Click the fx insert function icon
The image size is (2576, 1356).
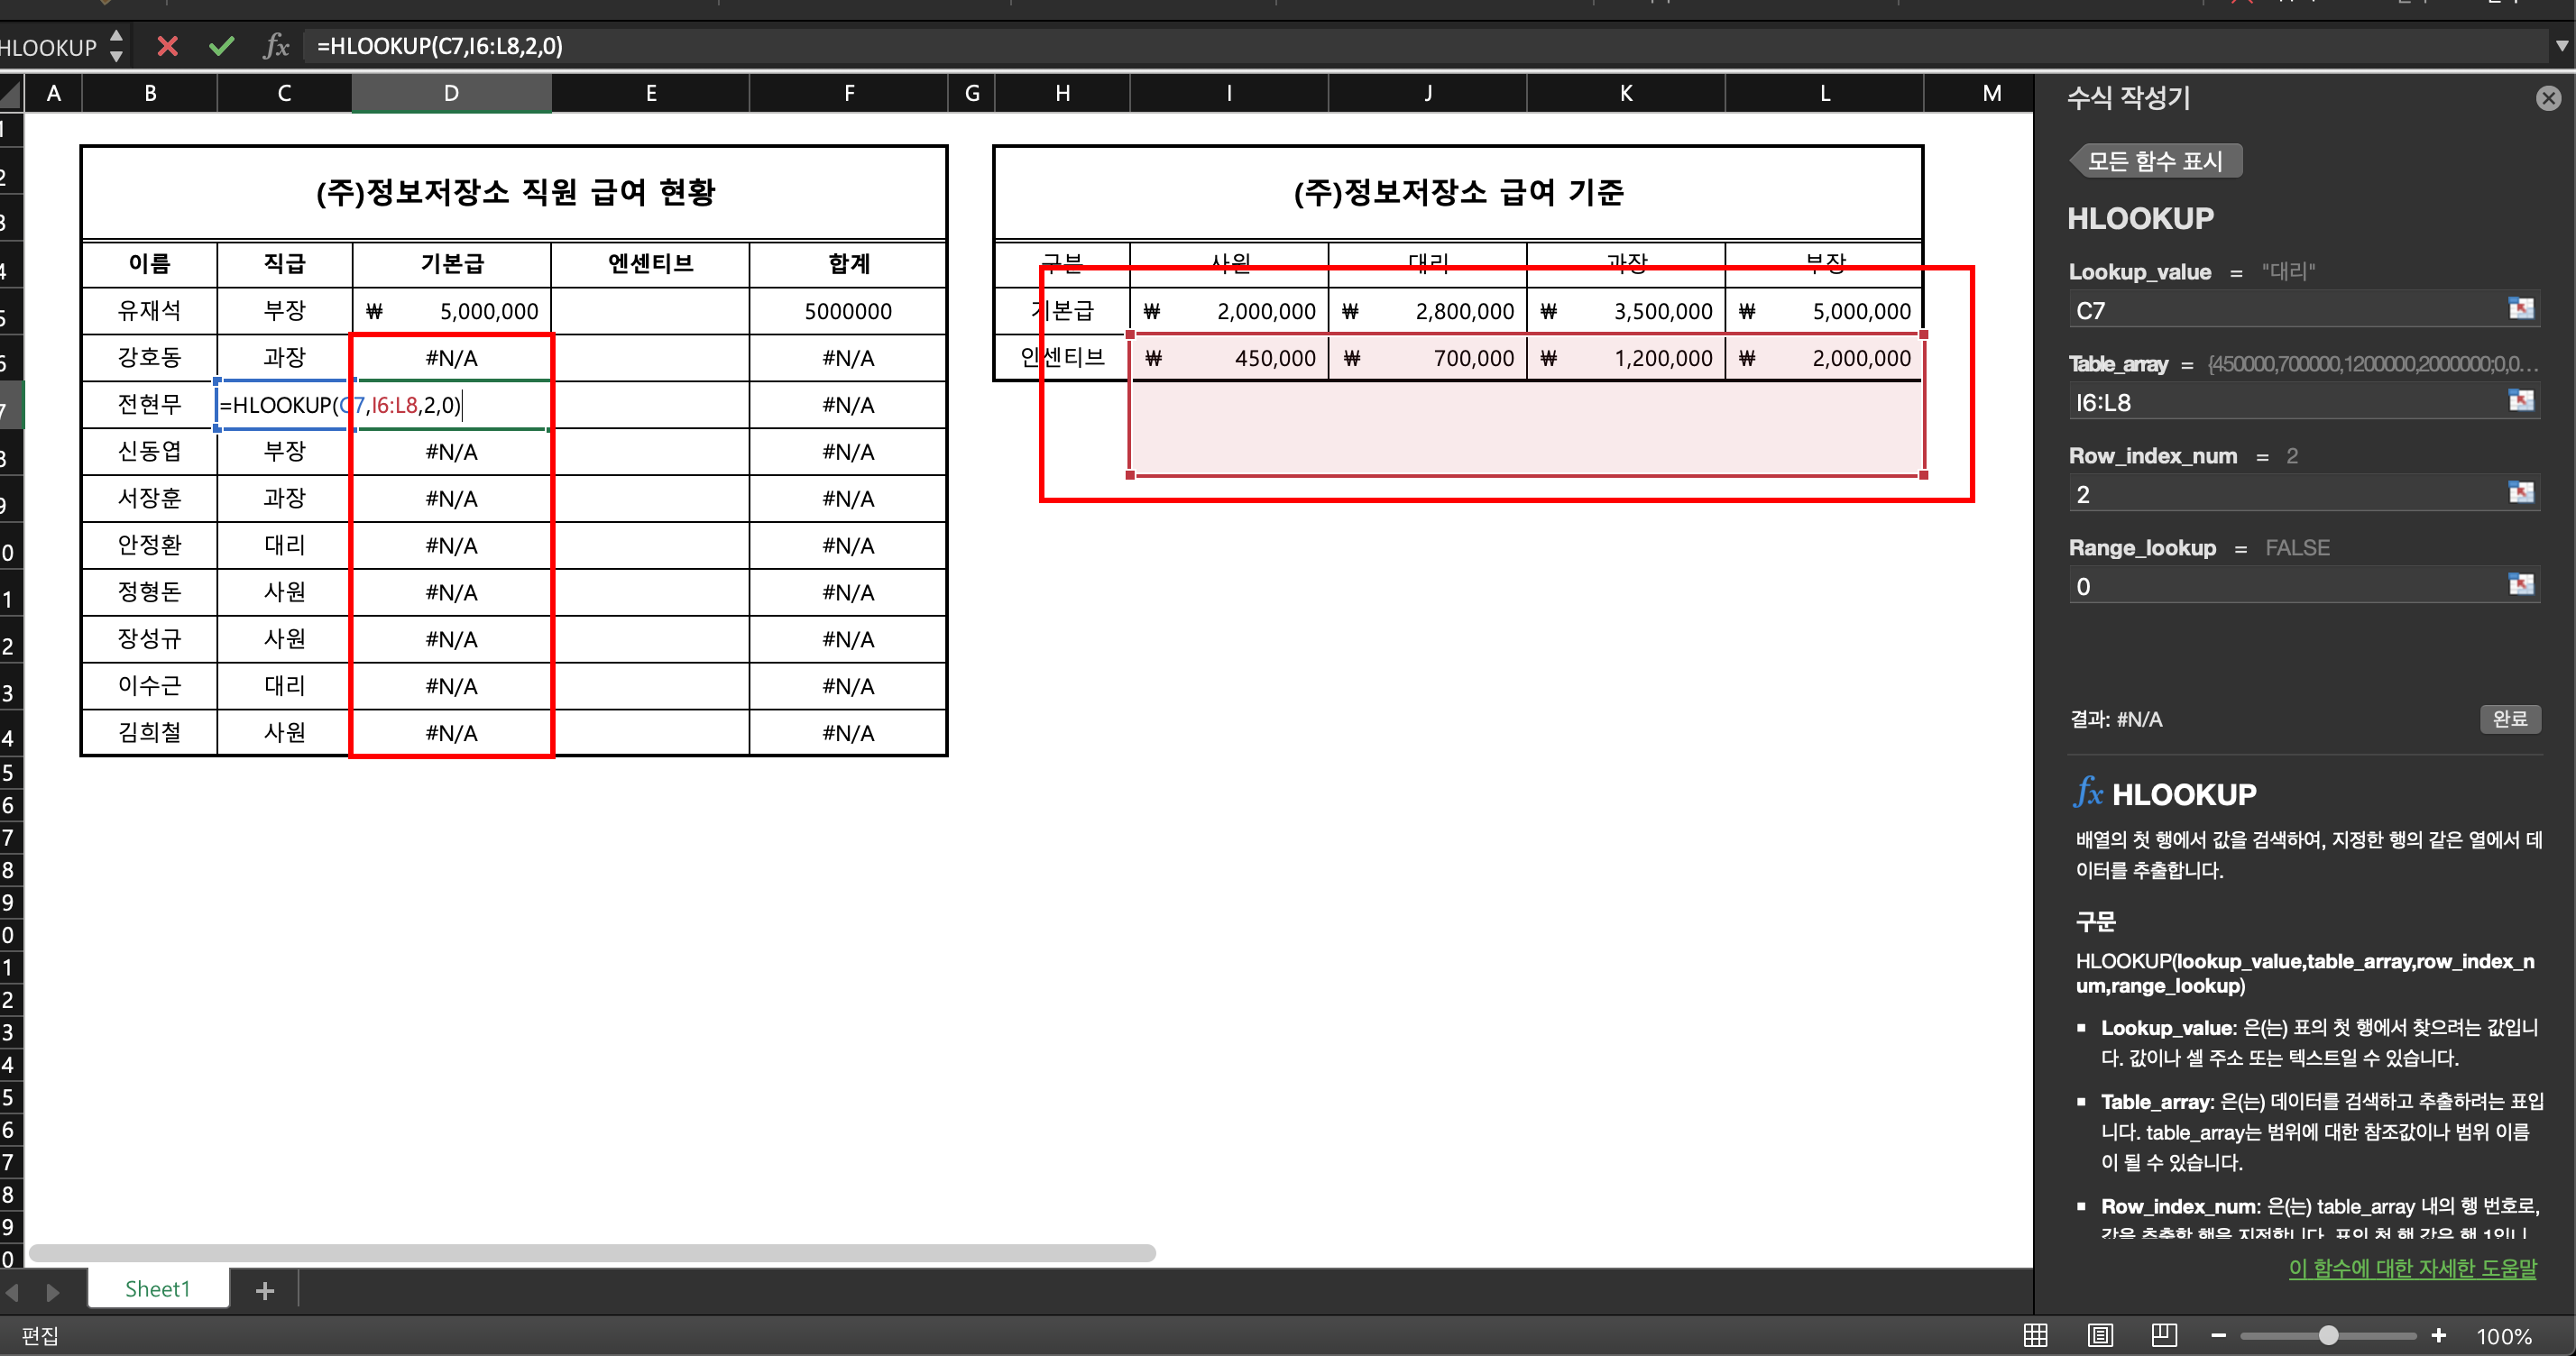[276, 46]
